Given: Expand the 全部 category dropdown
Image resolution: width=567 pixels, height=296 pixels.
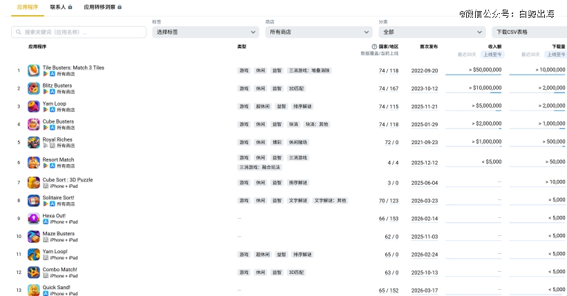Looking at the screenshot, I should point(432,32).
